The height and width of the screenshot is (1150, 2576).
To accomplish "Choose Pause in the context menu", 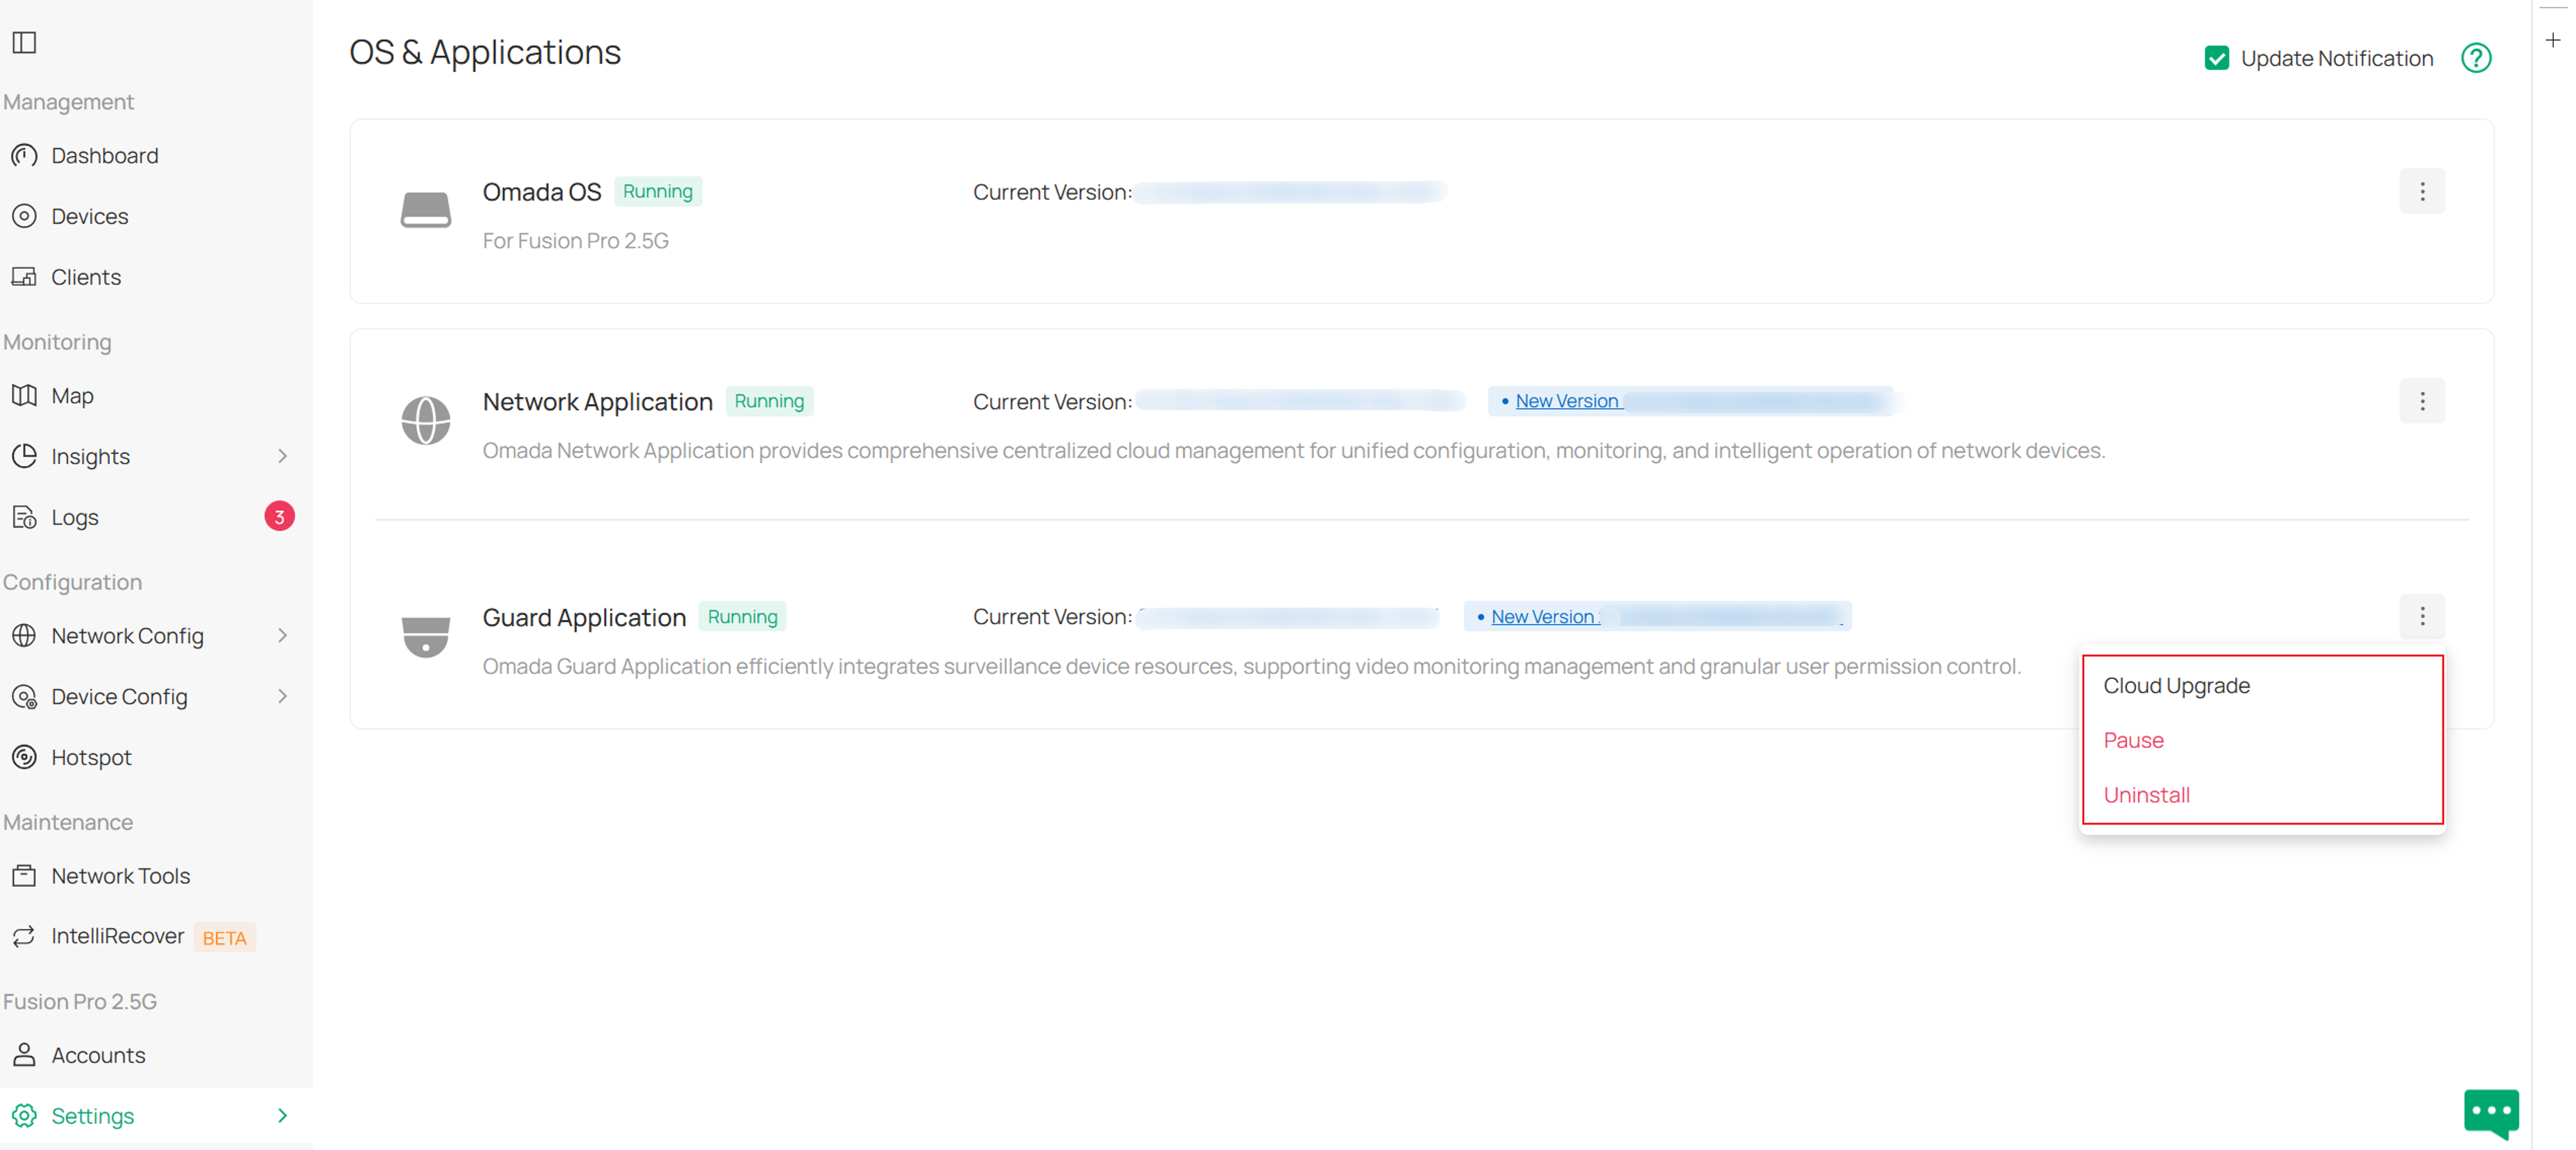I will pos(2134,741).
